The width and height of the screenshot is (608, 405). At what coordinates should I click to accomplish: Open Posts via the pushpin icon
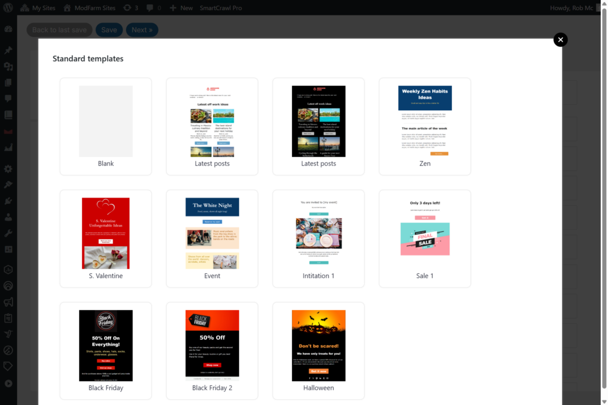pyautogui.click(x=8, y=50)
